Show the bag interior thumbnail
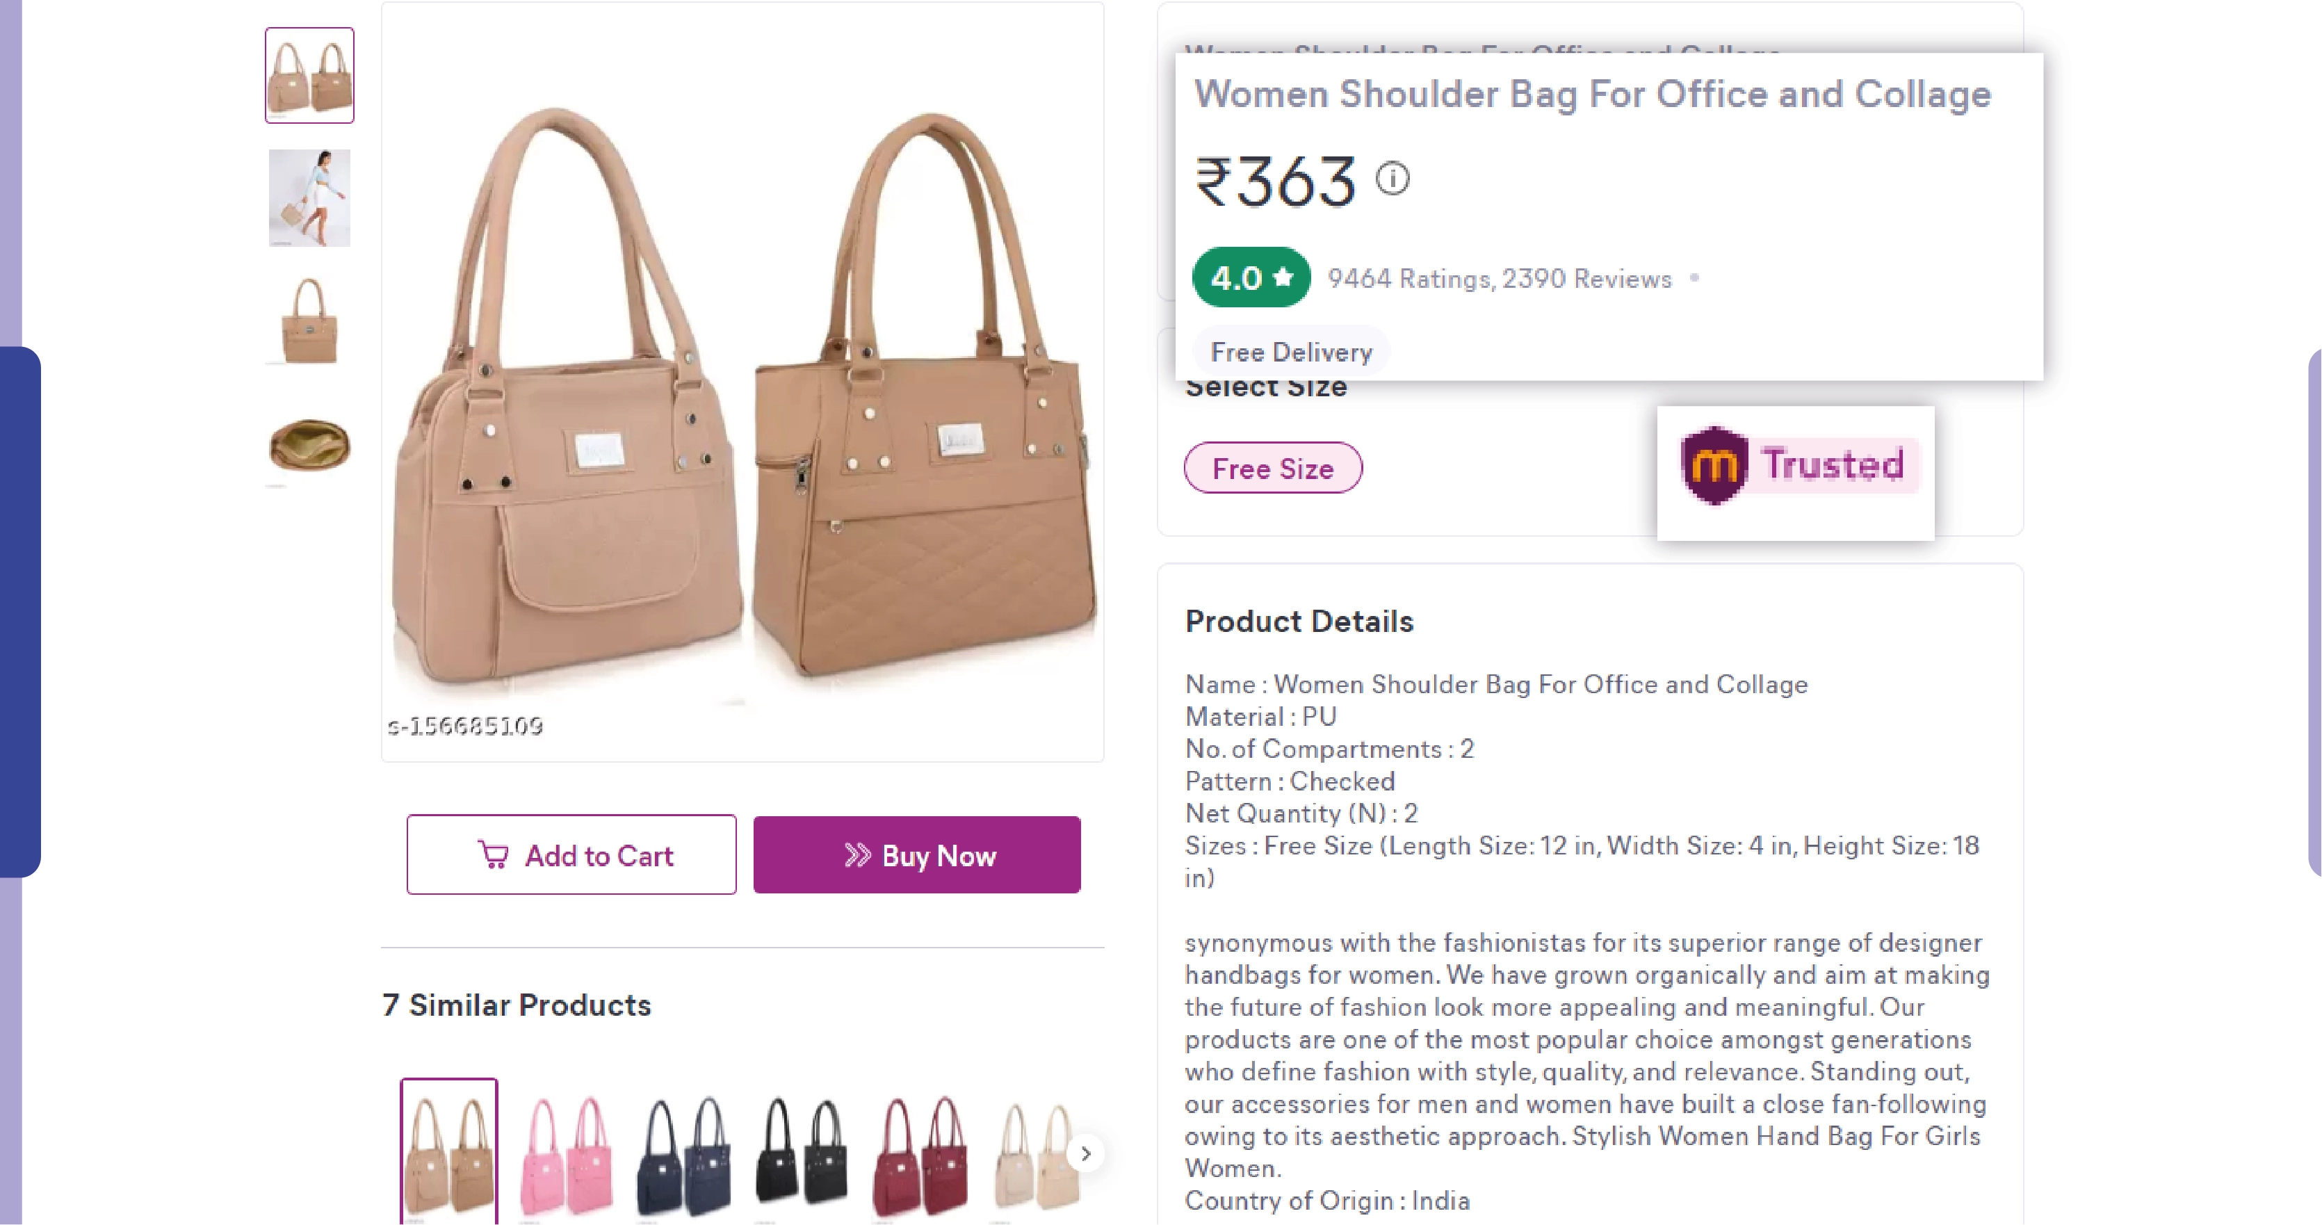 click(x=309, y=445)
